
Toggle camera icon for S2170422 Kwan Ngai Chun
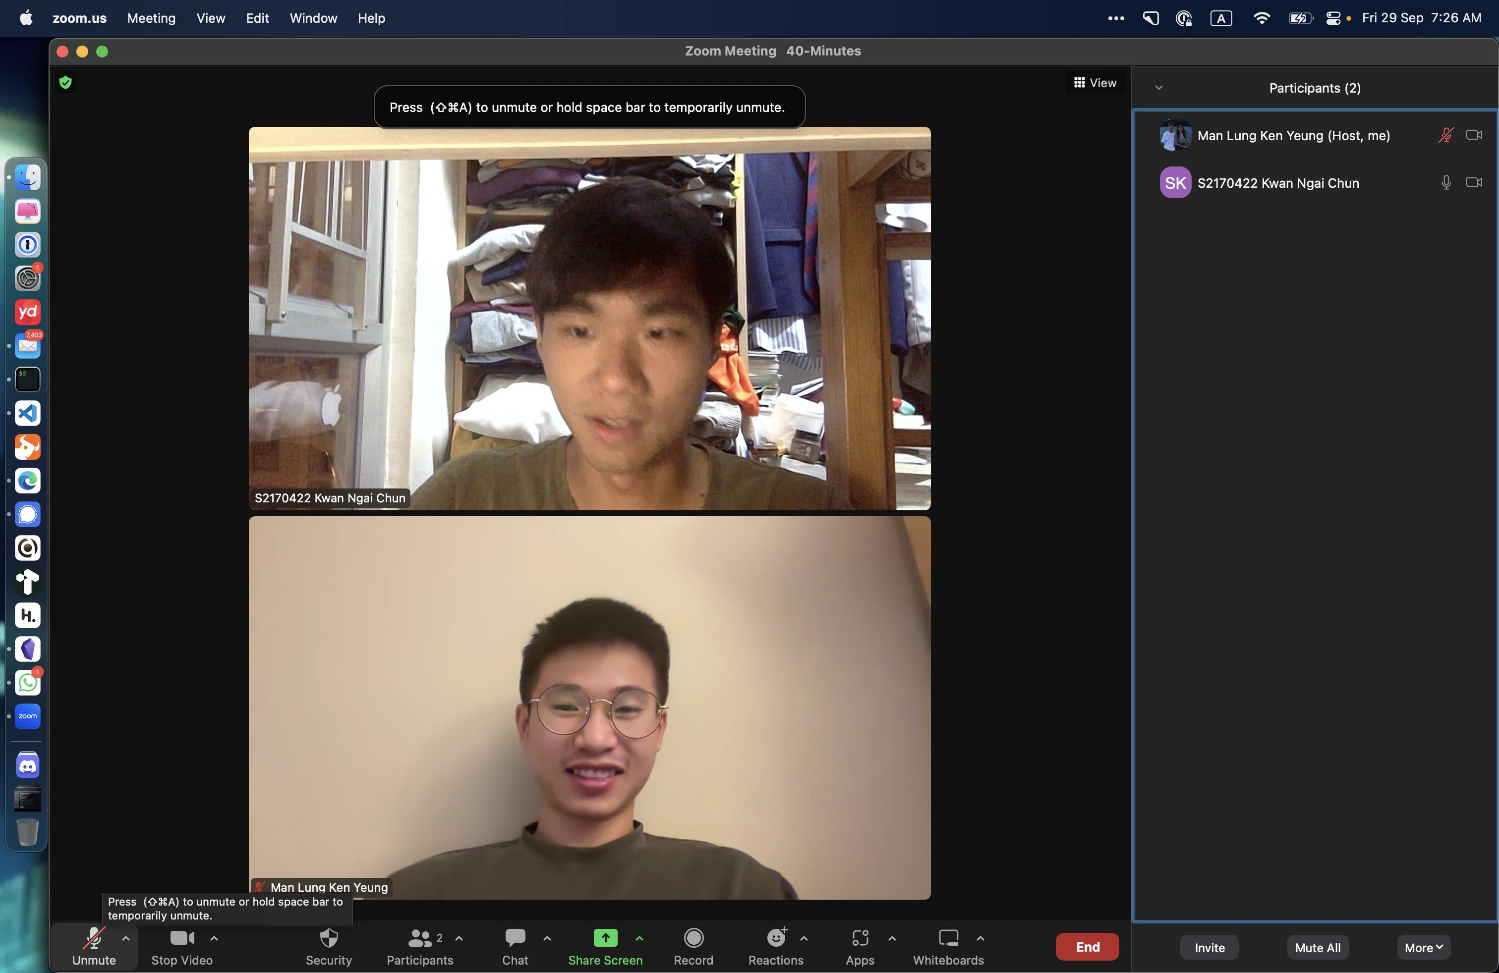coord(1474,182)
